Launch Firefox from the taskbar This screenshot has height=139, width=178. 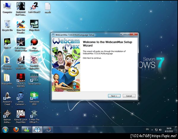pyautogui.click(x=16, y=130)
